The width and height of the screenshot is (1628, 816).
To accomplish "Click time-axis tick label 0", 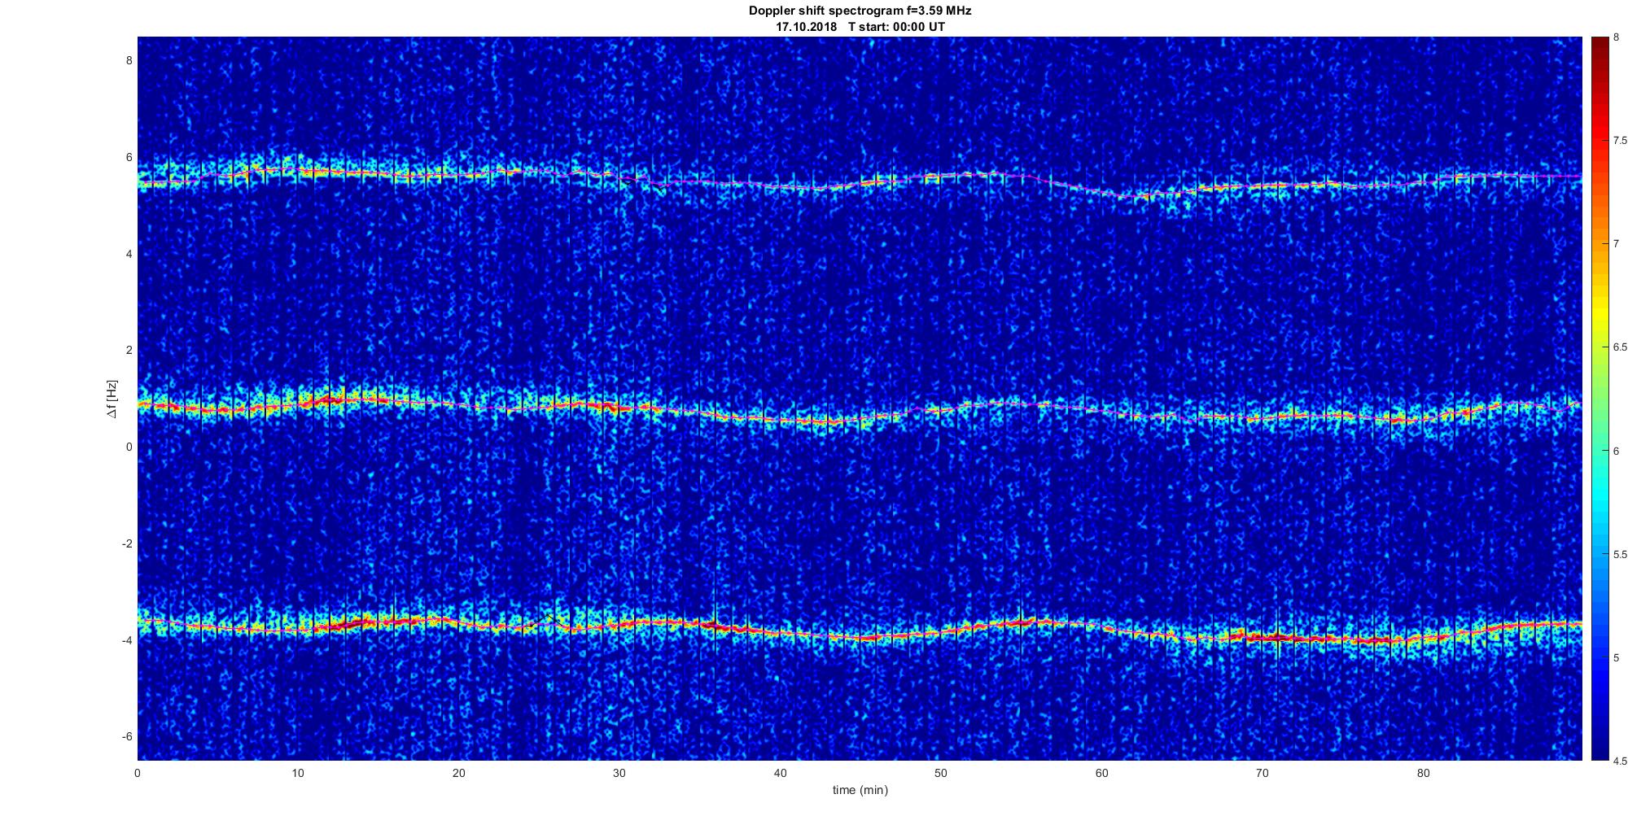I will tap(138, 773).
